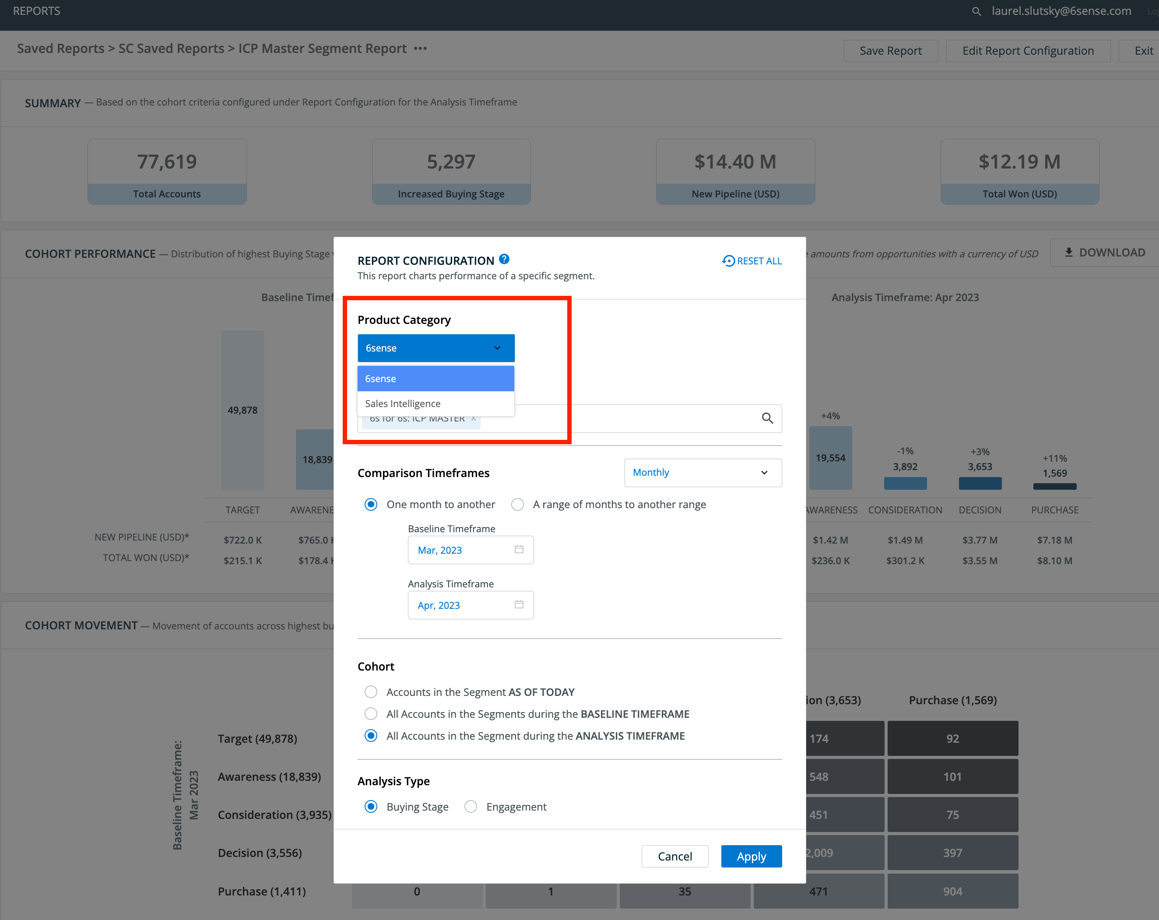The width and height of the screenshot is (1159, 920).
Task: Open the Monthly timeframe dropdown
Action: (703, 473)
